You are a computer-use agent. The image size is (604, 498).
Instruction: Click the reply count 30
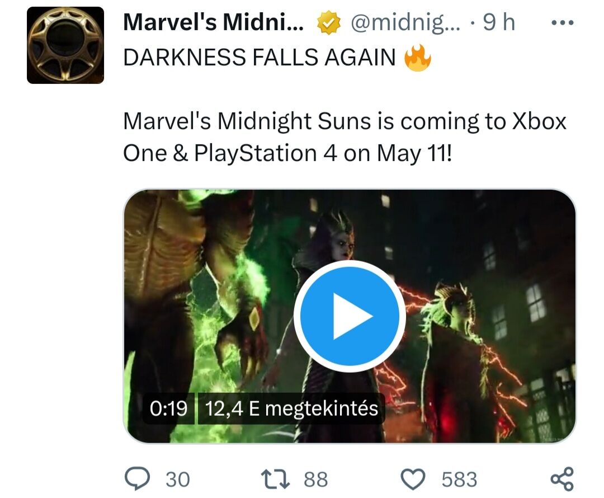(178, 480)
